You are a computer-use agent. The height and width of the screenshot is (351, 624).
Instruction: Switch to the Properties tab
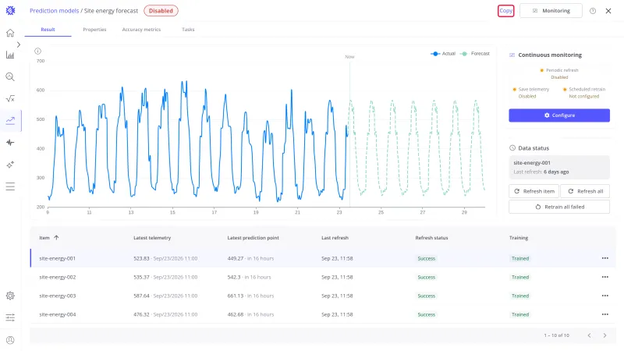(x=94, y=30)
